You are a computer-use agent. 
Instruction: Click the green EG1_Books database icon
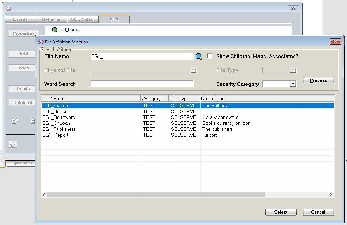(55, 29)
